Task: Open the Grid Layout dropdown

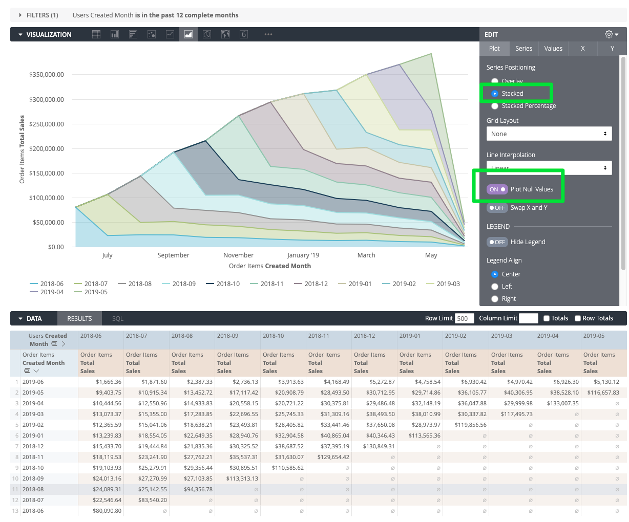Action: tap(549, 134)
